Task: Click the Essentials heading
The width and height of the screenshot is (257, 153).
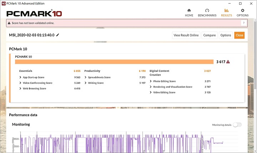Action: point(26,71)
